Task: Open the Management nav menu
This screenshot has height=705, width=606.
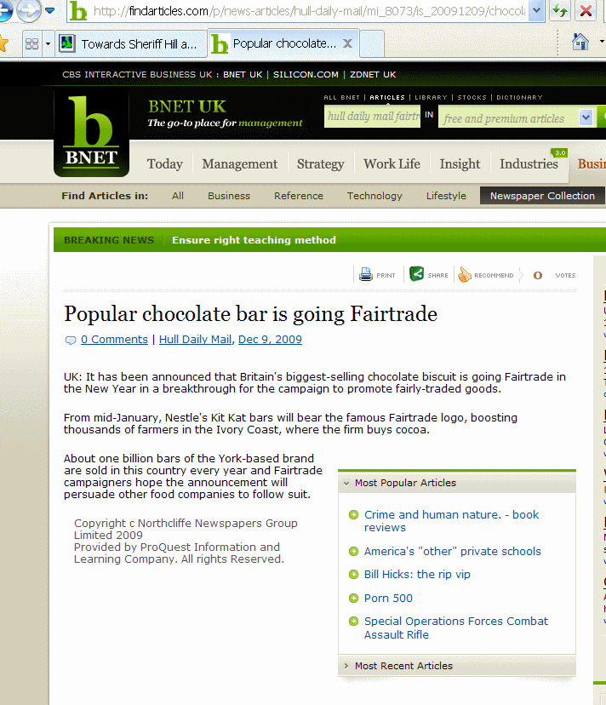Action: 240,163
